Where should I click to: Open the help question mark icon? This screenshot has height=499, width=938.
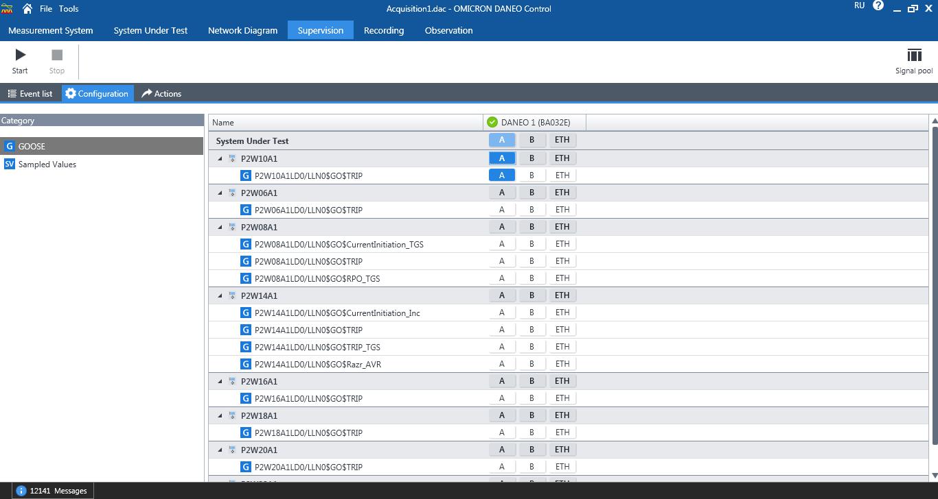tap(878, 6)
